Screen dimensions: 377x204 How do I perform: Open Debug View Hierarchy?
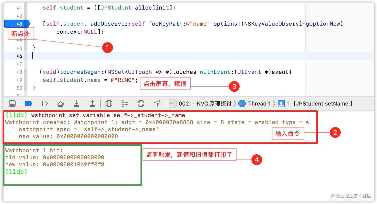pos(109,103)
